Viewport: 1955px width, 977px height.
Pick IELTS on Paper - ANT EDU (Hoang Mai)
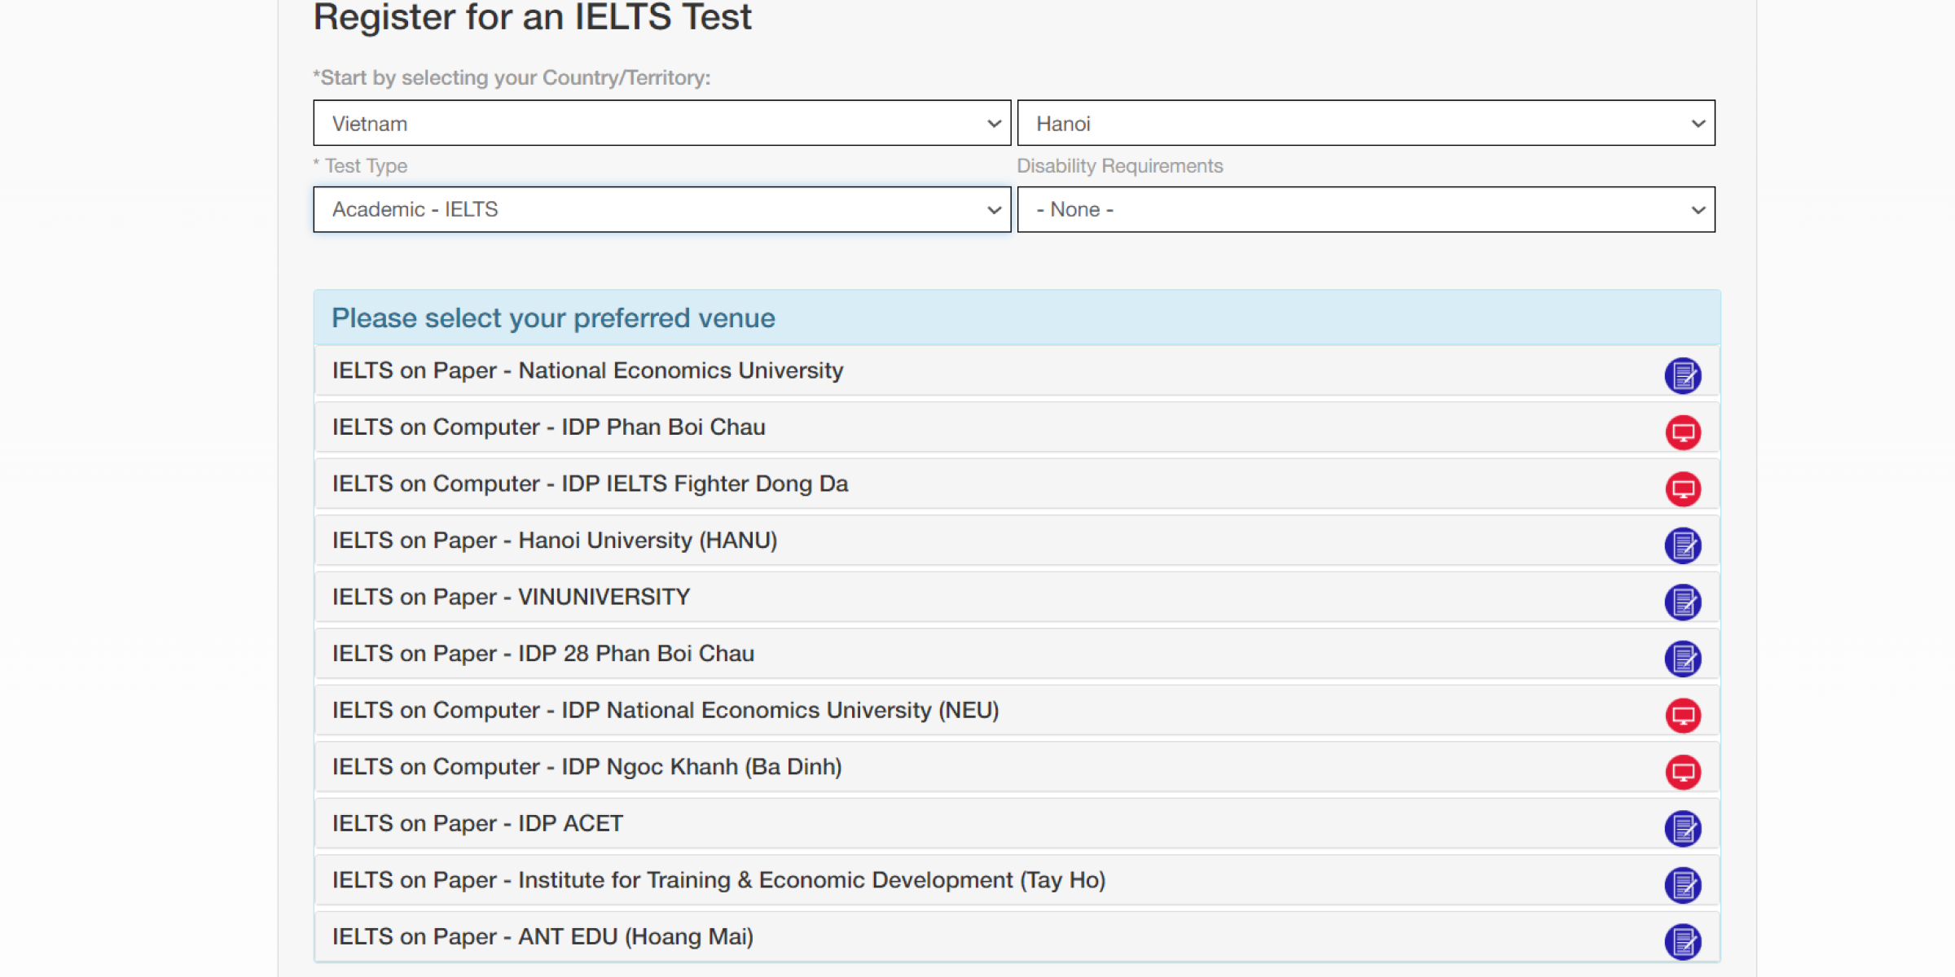click(x=1017, y=936)
